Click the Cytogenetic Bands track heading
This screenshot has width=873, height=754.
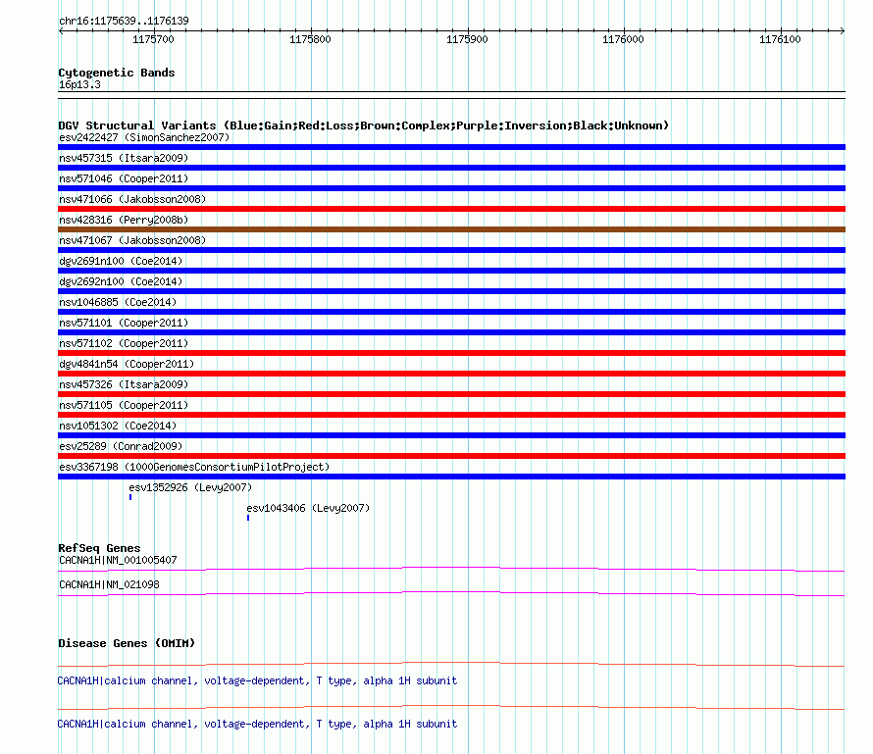[x=117, y=73]
